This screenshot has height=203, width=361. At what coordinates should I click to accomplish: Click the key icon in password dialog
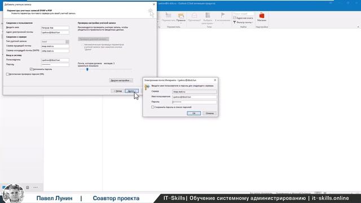click(147, 87)
